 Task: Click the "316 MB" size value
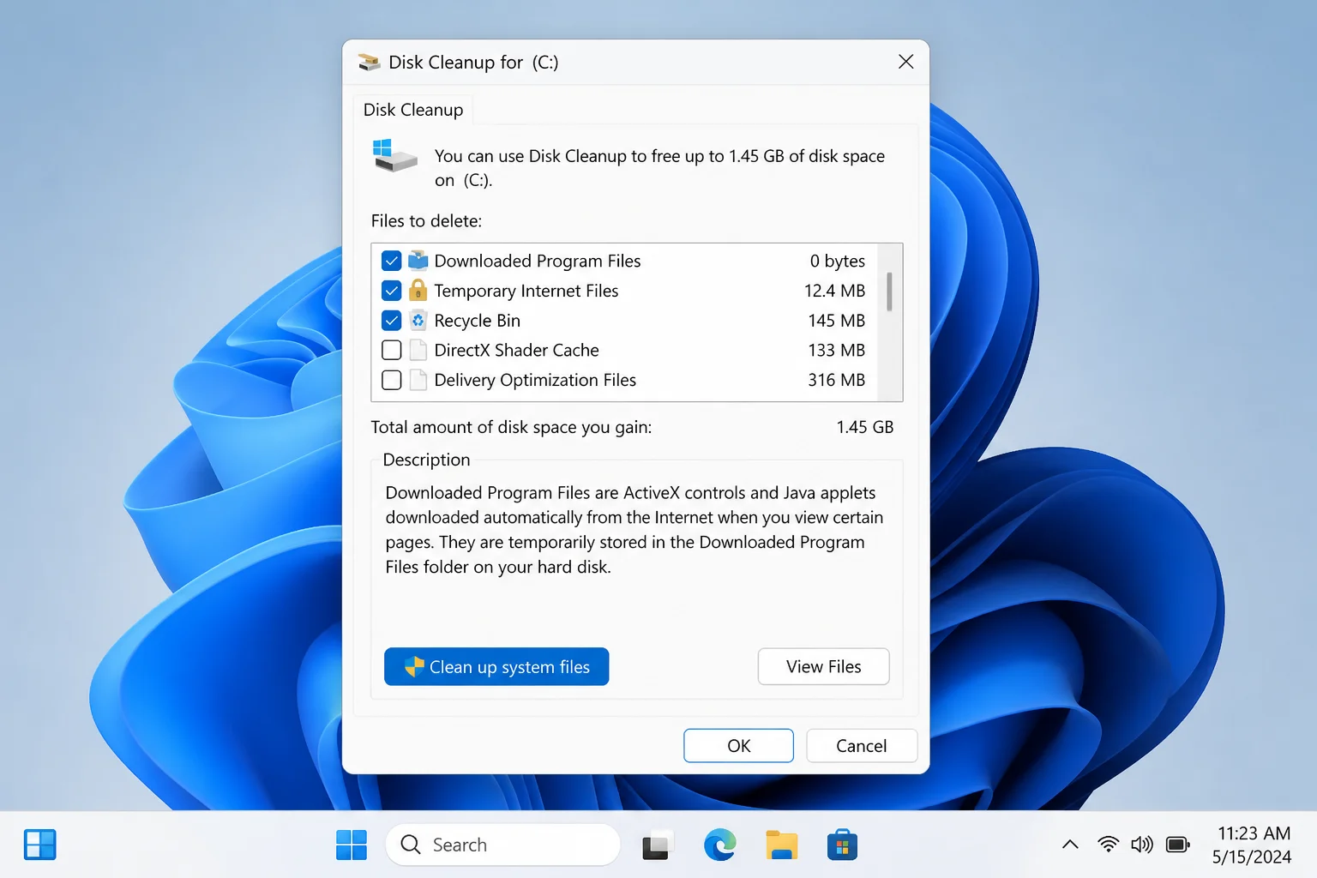(x=837, y=380)
